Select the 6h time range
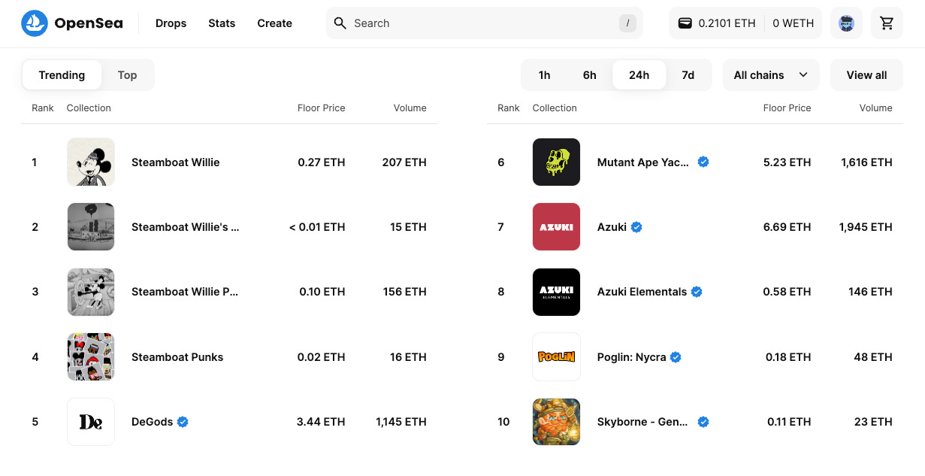 590,75
